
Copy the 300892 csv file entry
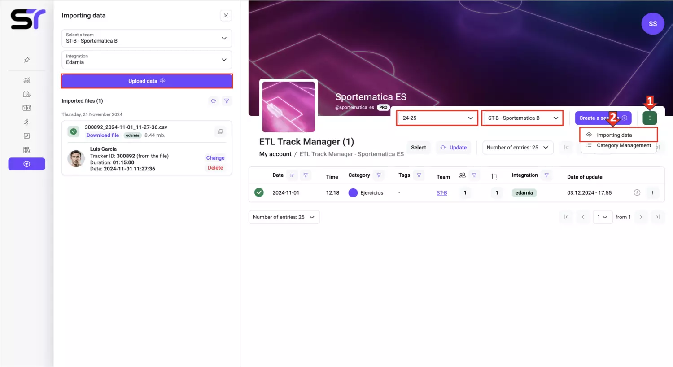[x=220, y=132]
